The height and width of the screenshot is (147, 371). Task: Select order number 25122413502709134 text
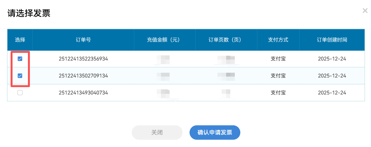click(x=83, y=76)
